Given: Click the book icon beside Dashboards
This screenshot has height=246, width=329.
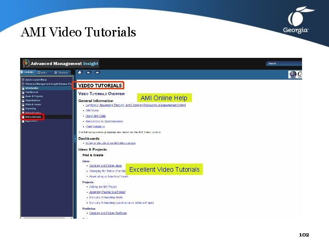Looking at the screenshot, I should coord(23,92).
